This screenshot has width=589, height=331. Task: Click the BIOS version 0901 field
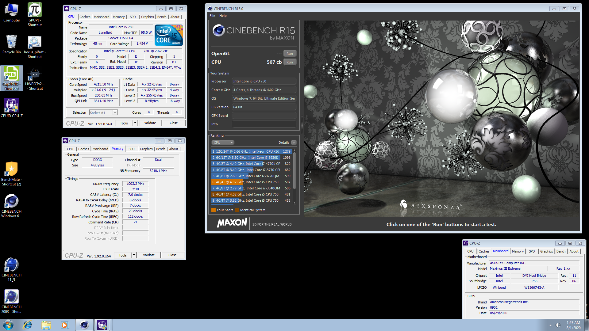point(534,307)
